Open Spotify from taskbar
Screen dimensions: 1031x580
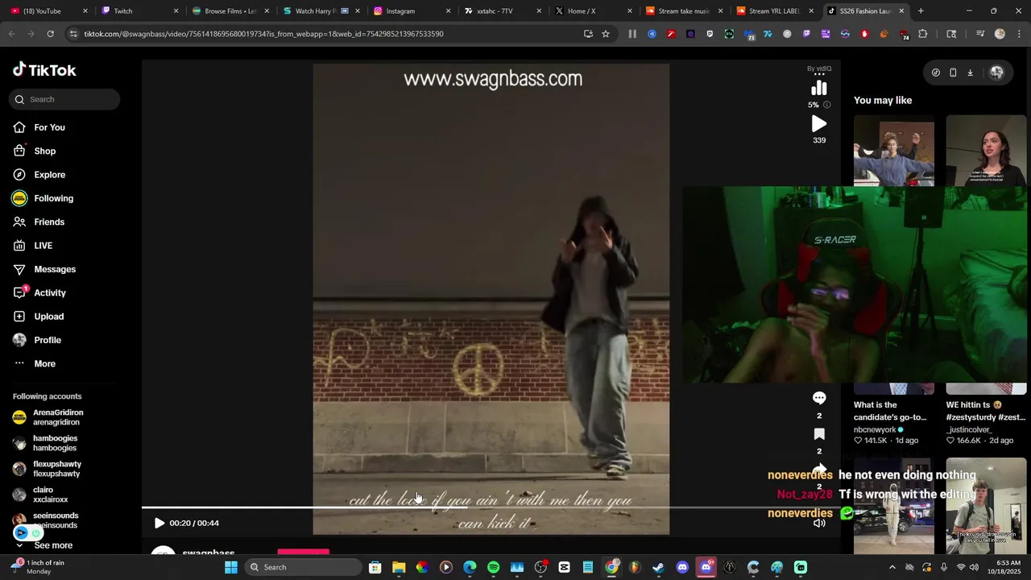click(494, 567)
